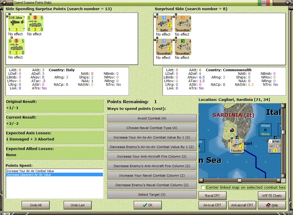Select the Baffin aircraft counter
Screen dimensions: 293x215
coord(164,24)
